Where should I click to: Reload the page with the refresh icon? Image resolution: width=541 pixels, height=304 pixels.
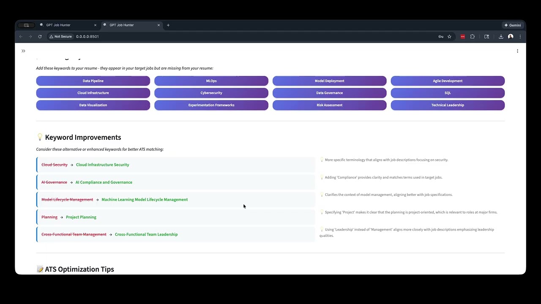click(40, 37)
